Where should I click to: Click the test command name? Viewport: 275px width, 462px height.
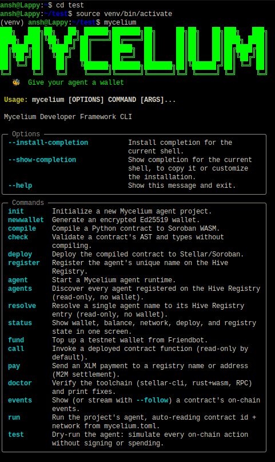[16, 435]
